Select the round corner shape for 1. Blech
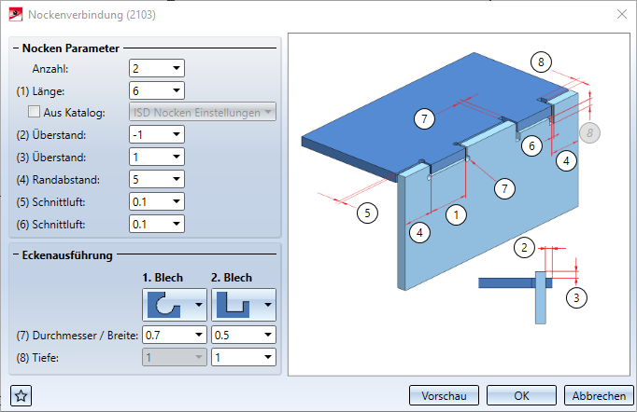The height and width of the screenshot is (412, 637). [x=175, y=305]
